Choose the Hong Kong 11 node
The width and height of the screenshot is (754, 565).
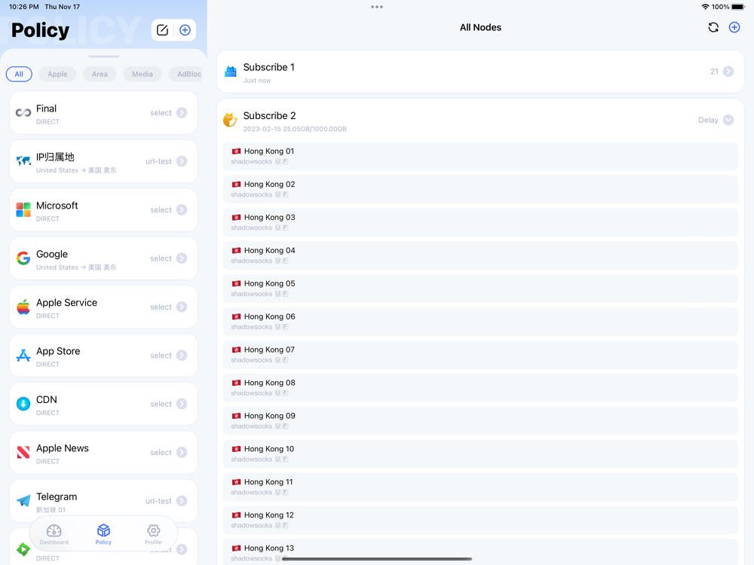(480, 487)
